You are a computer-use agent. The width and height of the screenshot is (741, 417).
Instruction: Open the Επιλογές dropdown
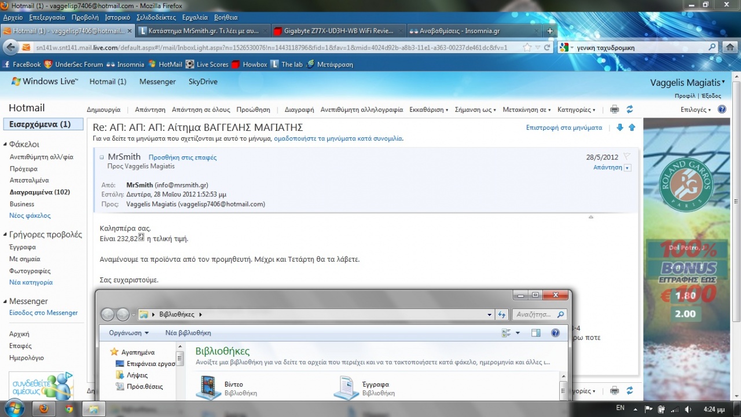click(696, 109)
